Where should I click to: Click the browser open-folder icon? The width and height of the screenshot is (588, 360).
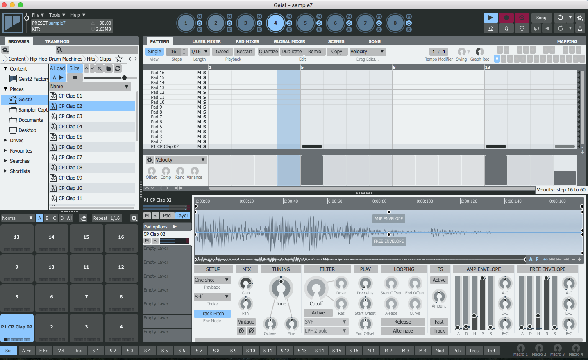[x=109, y=68]
